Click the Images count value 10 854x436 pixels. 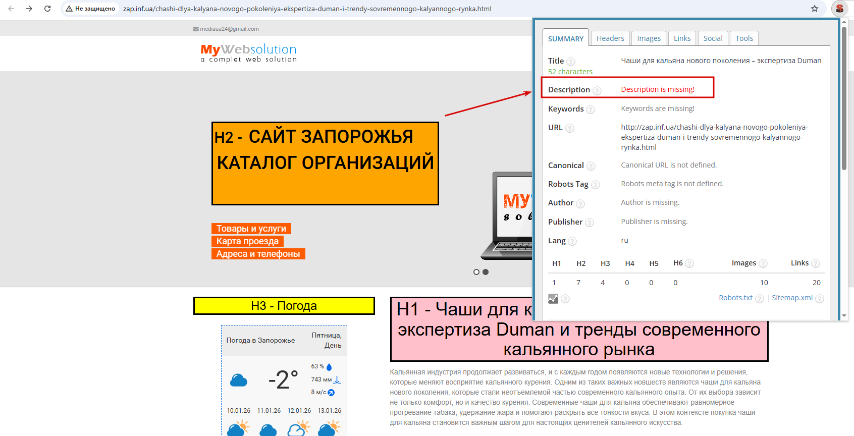tap(764, 283)
